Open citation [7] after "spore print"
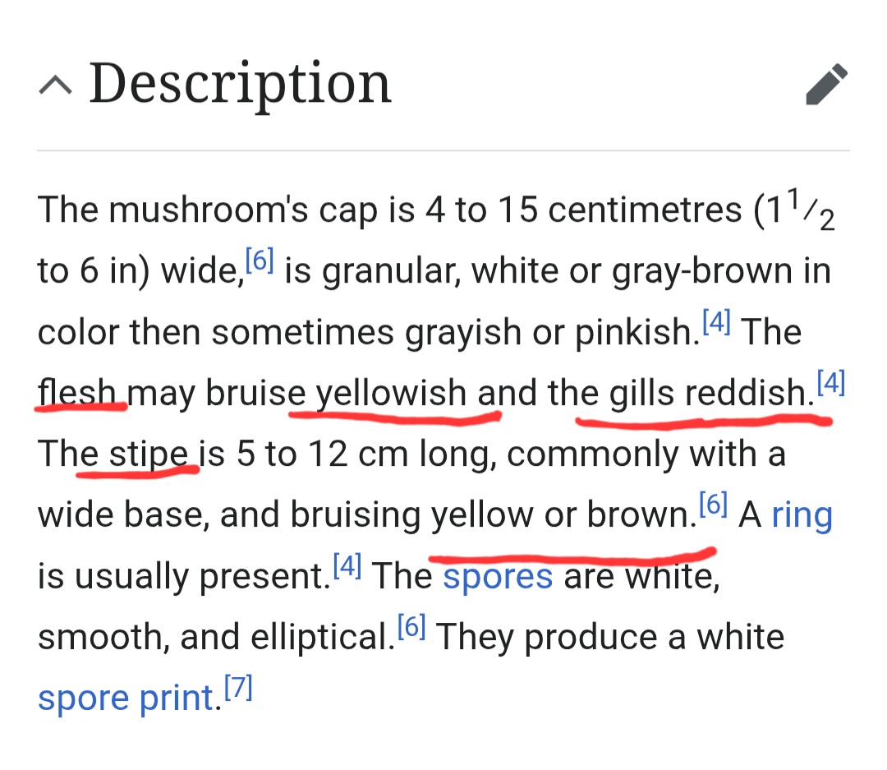 tap(238, 689)
